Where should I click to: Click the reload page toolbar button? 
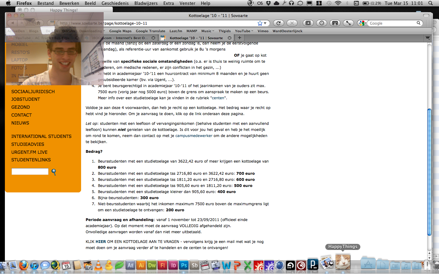[278, 23]
